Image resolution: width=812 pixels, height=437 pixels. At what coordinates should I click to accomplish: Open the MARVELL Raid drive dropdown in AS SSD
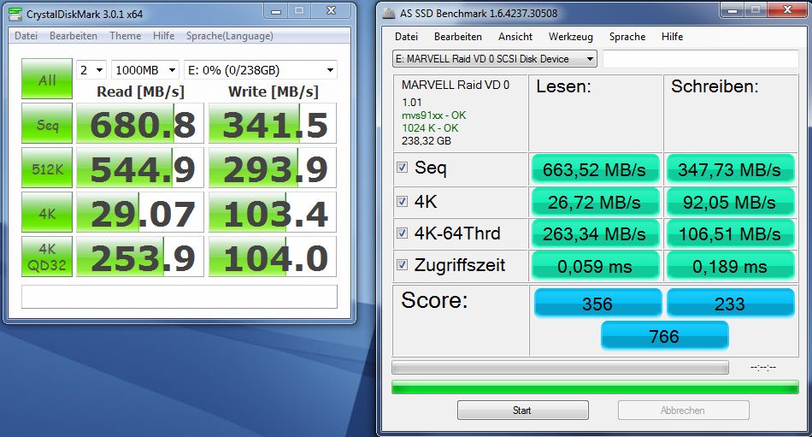coord(495,58)
